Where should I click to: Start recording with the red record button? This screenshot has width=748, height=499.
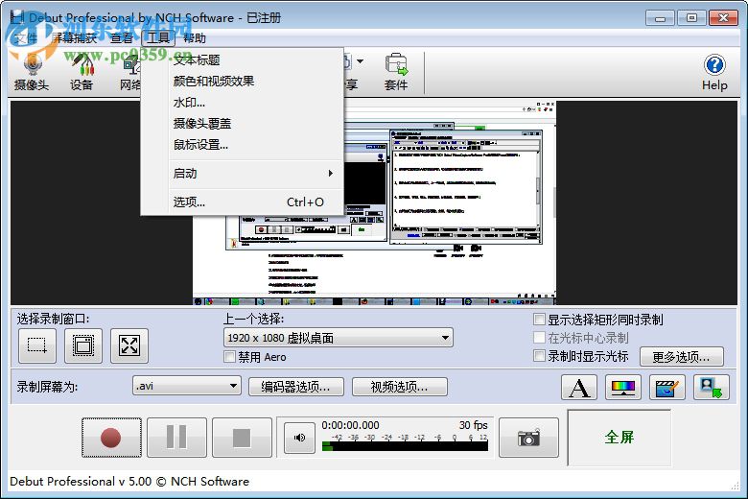click(x=111, y=438)
